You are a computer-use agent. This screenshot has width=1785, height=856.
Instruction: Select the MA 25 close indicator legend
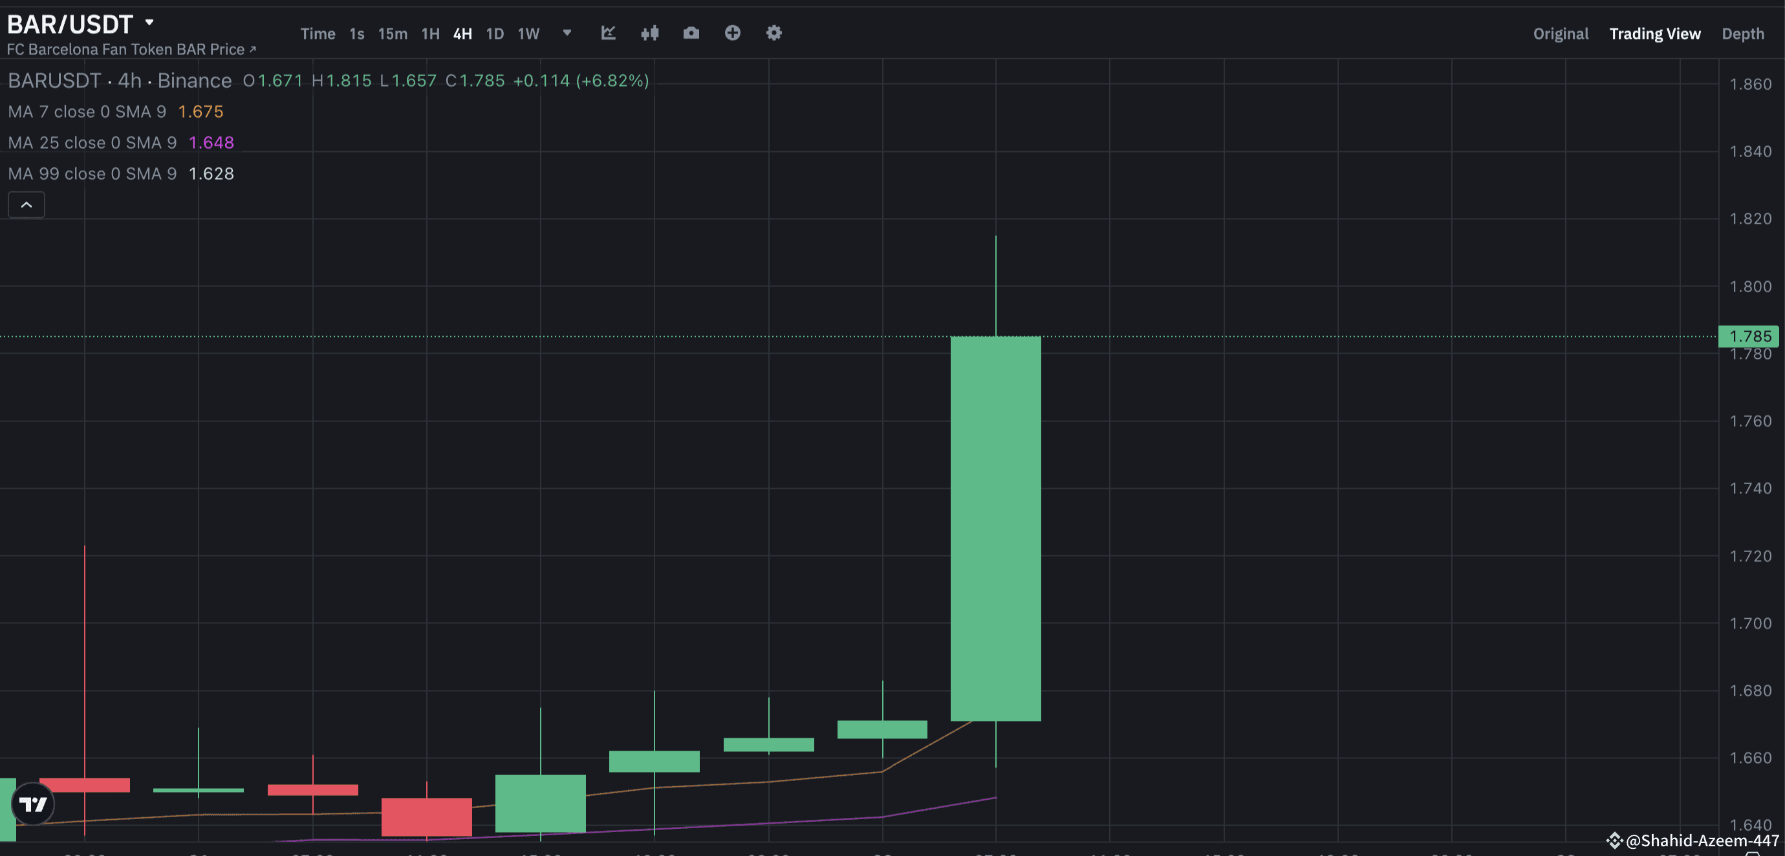point(92,143)
